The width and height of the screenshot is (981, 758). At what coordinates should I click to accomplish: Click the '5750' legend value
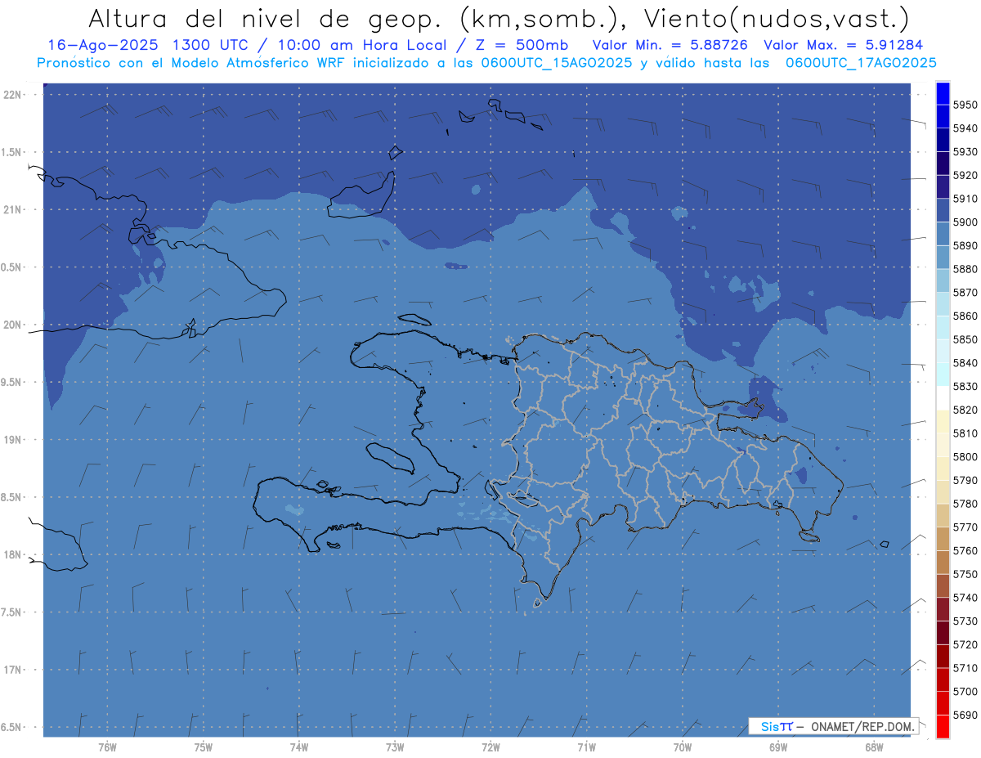(x=965, y=574)
